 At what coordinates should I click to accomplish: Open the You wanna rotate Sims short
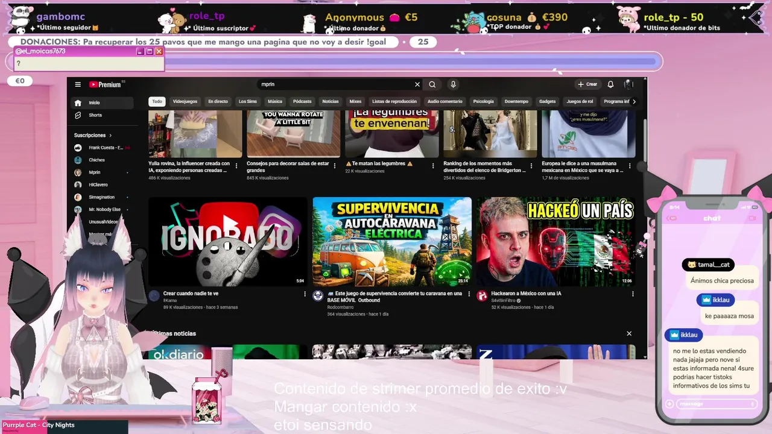pyautogui.click(x=293, y=134)
